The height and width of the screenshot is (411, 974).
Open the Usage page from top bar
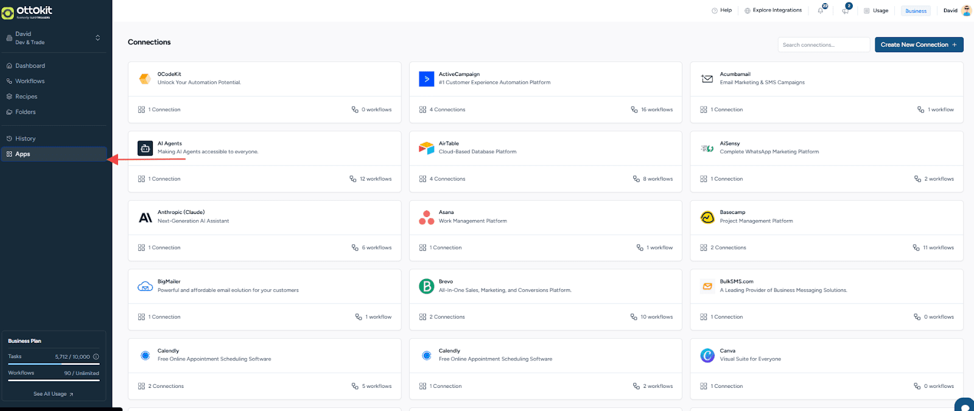(876, 10)
